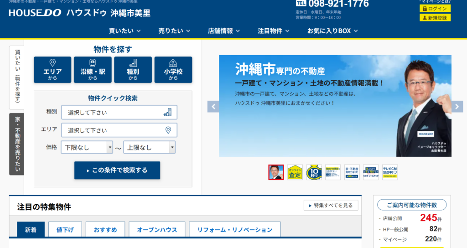Screen dimensions: 467x248
Task: Click the main banner image
Action: point(335,106)
